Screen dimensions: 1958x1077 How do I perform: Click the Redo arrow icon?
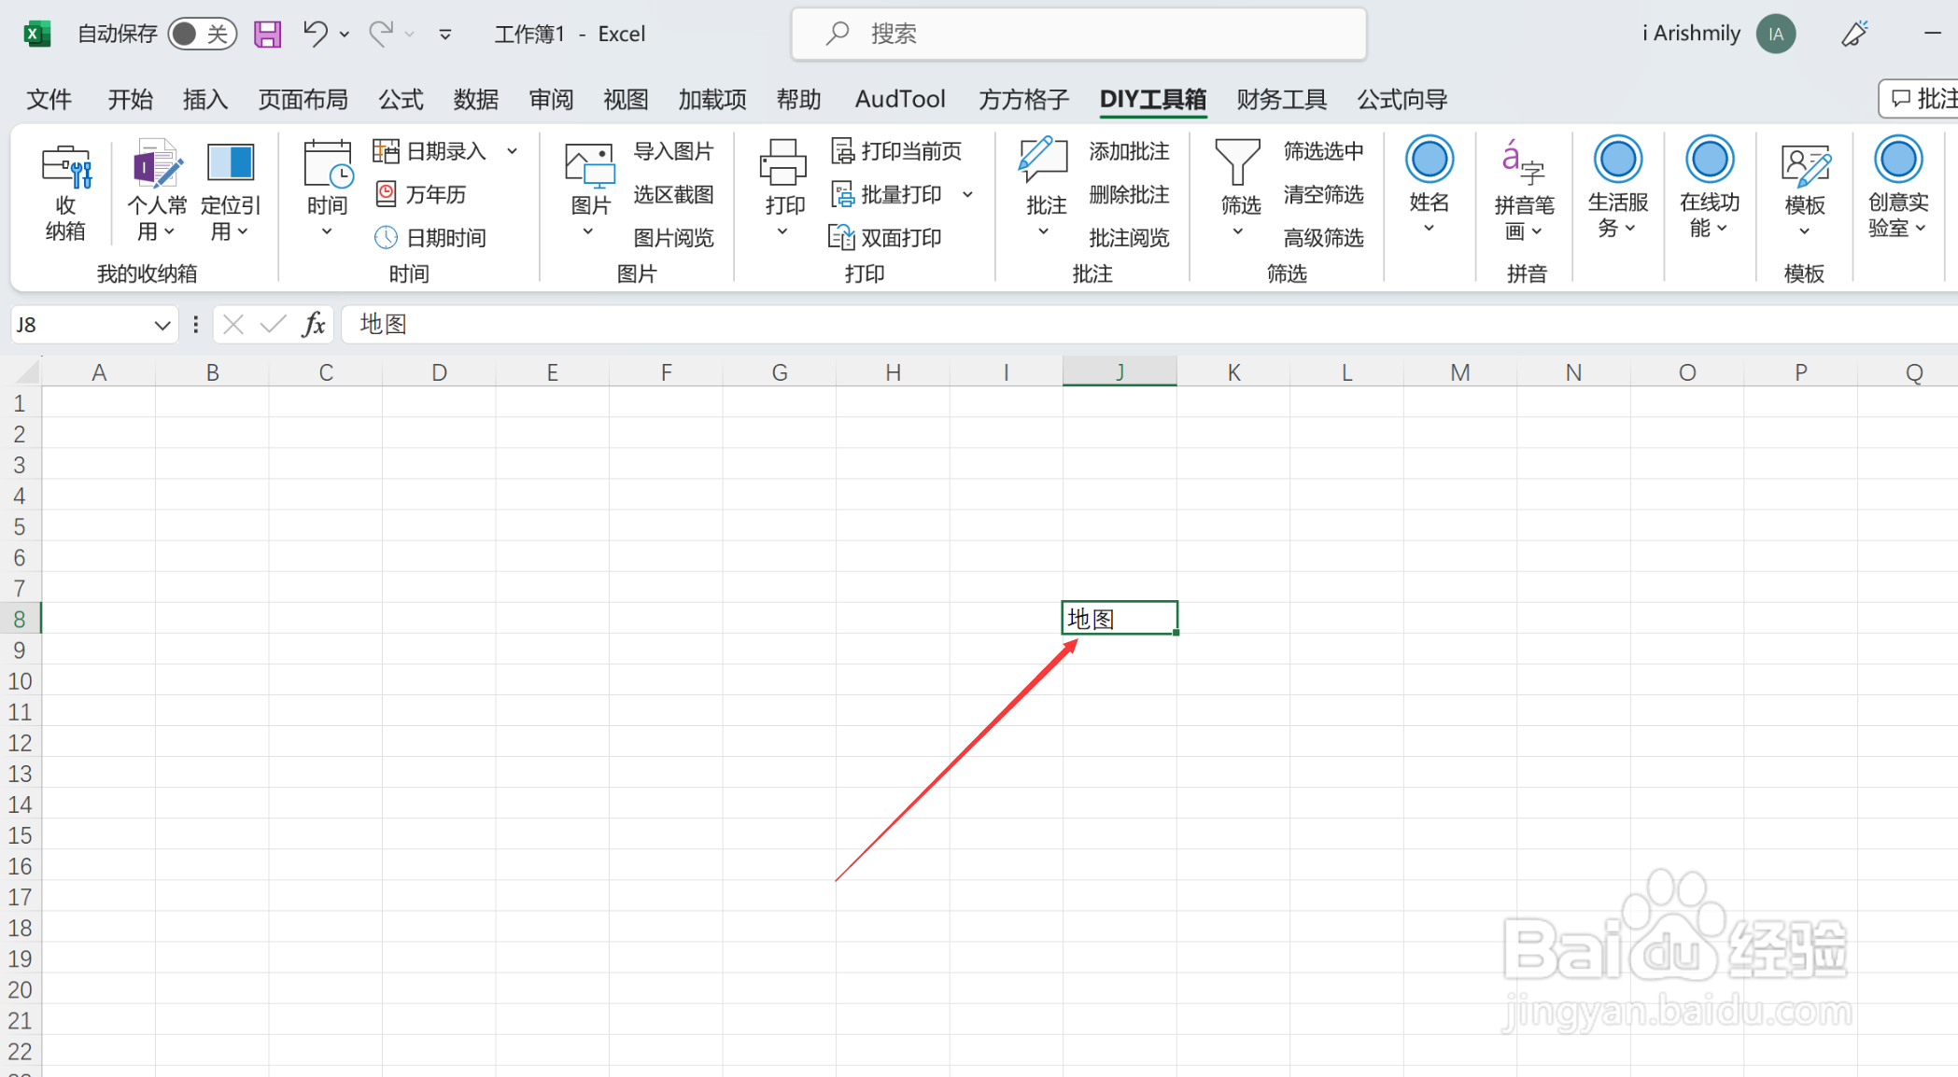click(381, 34)
